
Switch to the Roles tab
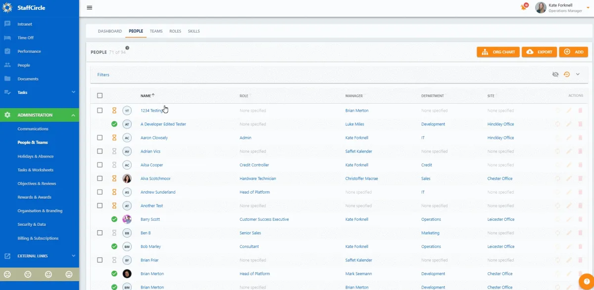175,31
